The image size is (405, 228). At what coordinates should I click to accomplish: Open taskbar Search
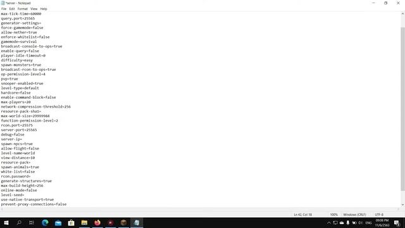point(19,222)
